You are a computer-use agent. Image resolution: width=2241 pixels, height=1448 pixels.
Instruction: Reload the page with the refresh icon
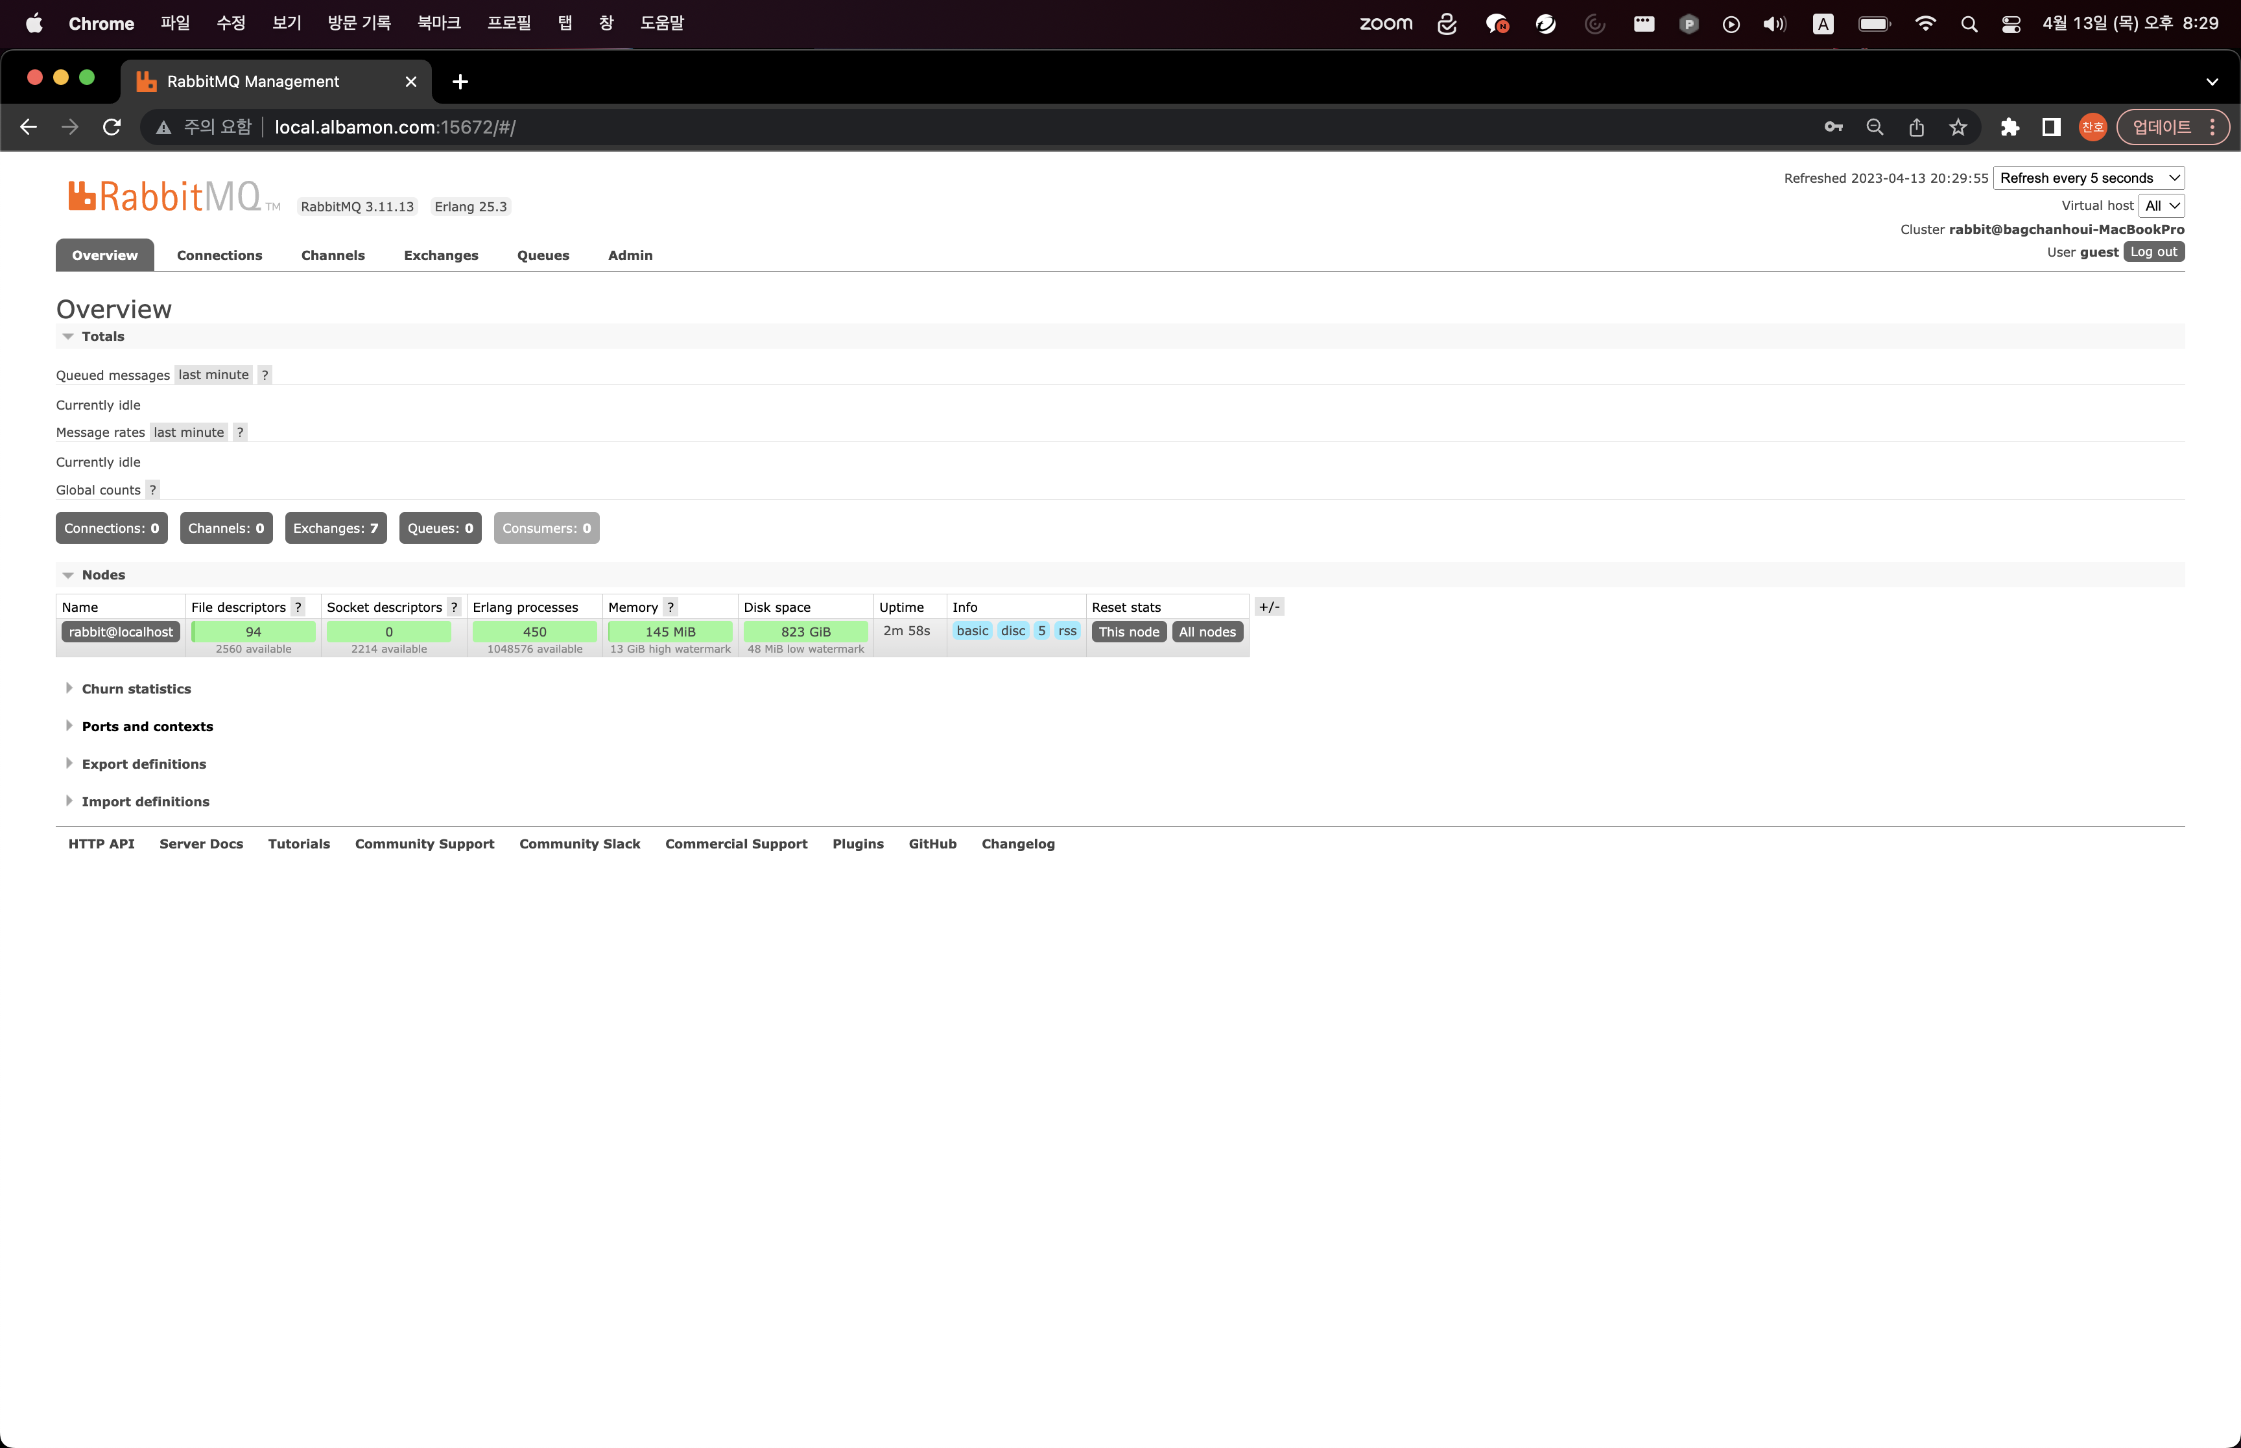(x=112, y=127)
